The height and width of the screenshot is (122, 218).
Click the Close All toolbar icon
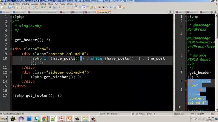tap(21, 7)
